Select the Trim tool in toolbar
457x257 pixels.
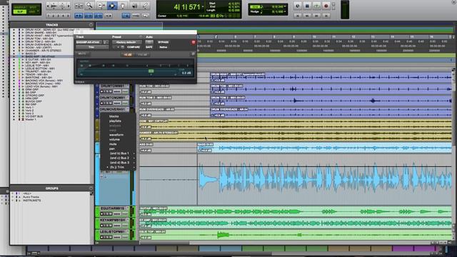101,6
